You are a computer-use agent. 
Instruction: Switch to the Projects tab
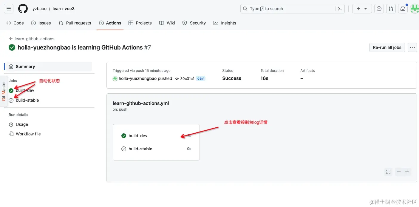tap(140, 23)
